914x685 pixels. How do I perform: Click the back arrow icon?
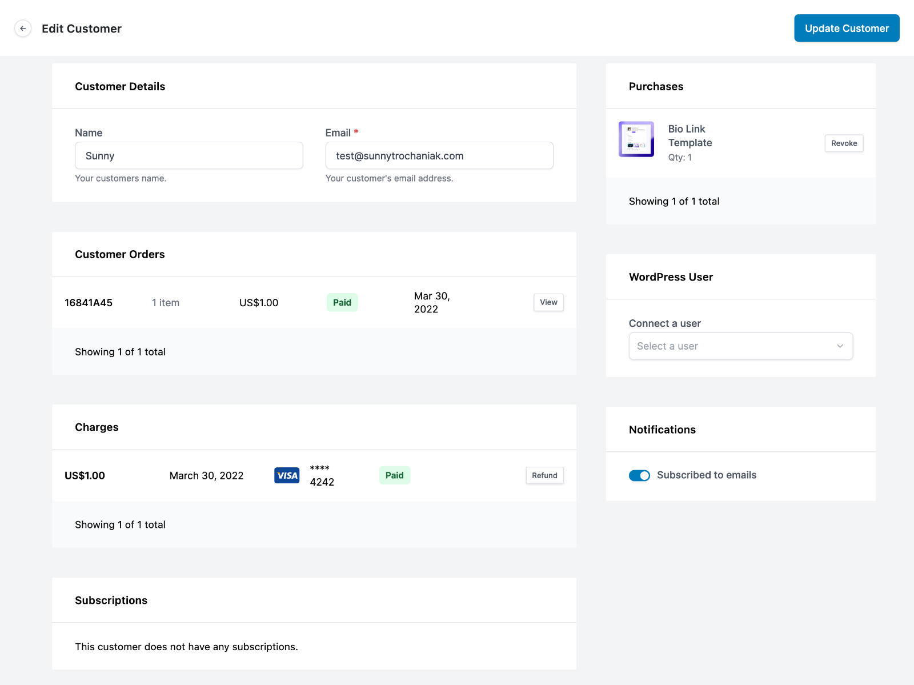[x=23, y=29]
